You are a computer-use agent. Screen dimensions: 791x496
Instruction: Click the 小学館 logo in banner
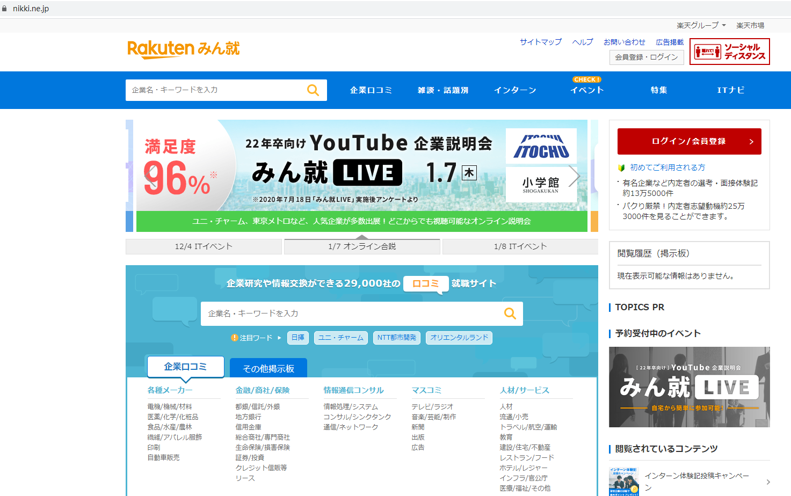pos(541,185)
